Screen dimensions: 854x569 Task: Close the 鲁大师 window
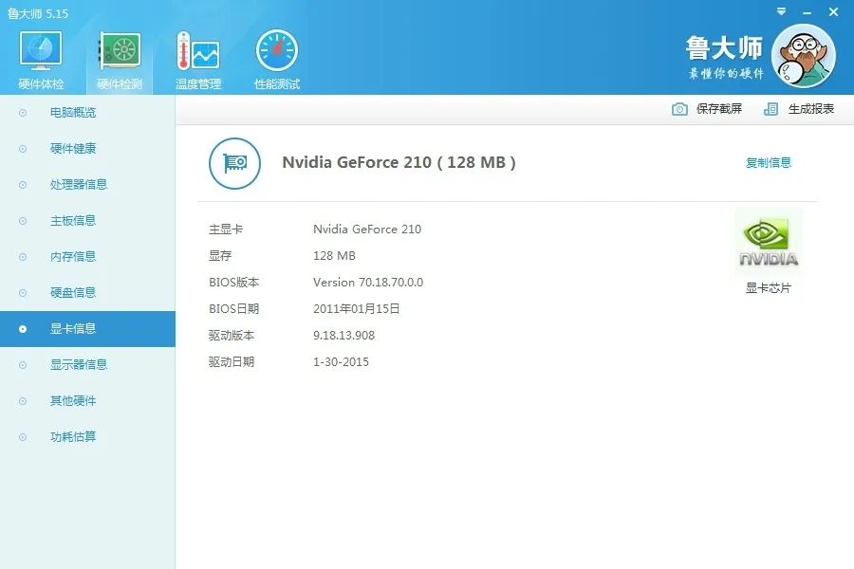coord(833,12)
